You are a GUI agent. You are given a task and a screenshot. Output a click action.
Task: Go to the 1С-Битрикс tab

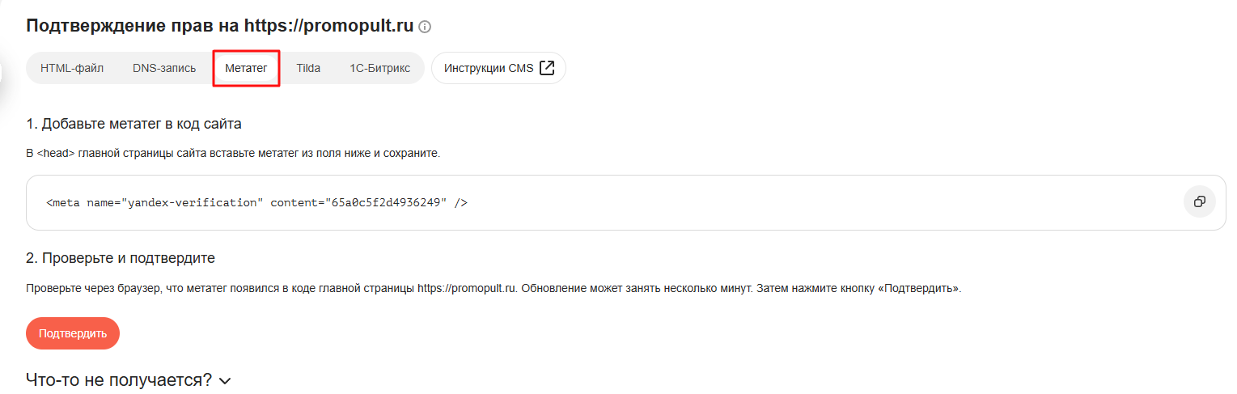(x=379, y=68)
